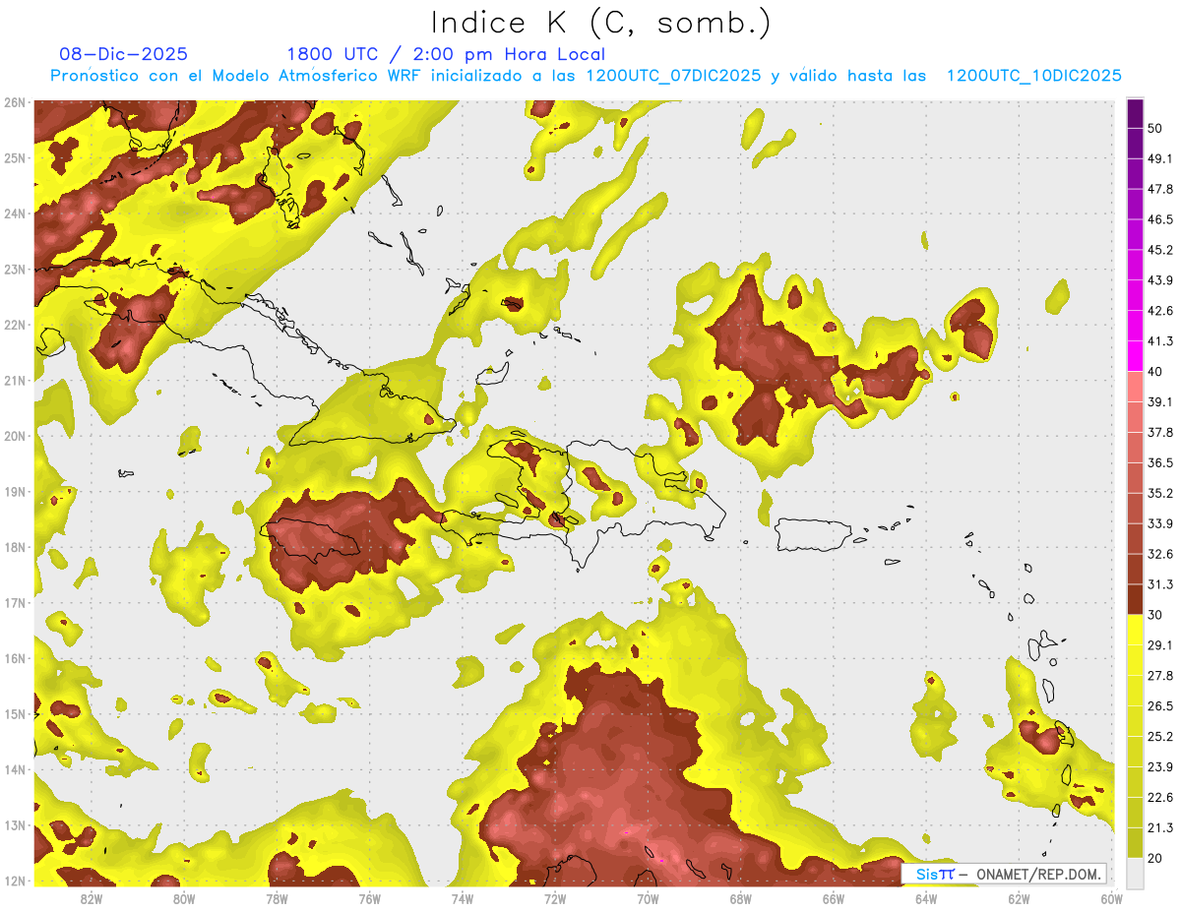Click the latitude axis label "23N"
The image size is (1181, 912).
tap(15, 269)
